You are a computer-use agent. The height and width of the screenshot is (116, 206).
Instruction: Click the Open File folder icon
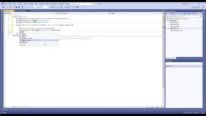coord(14,7)
